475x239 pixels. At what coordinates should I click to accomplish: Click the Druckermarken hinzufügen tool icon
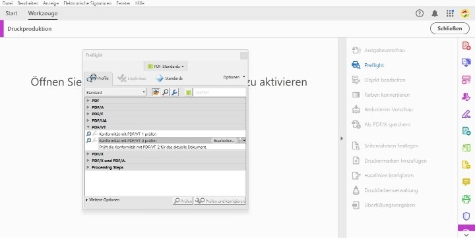click(356, 161)
